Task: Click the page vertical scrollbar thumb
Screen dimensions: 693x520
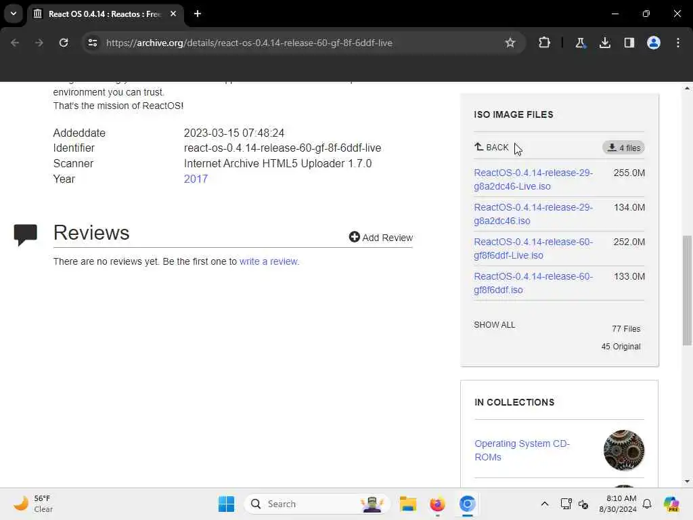Action: (687, 290)
